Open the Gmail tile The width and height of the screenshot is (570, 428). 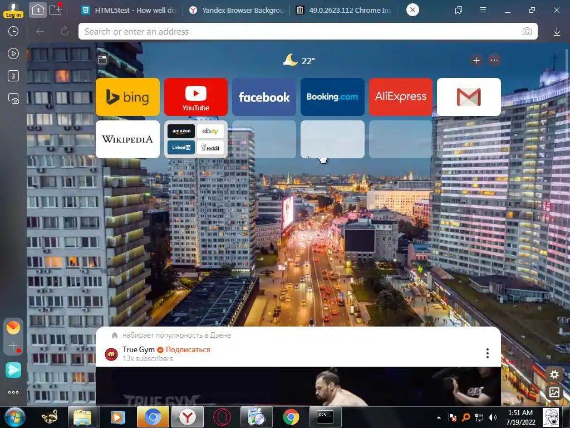coord(469,97)
